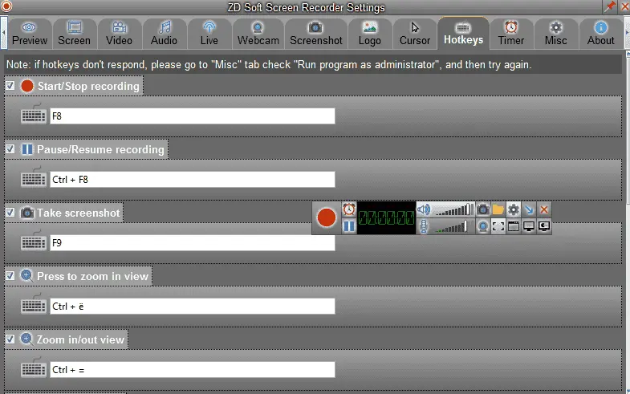
Task: Click the red Start/Stop recording label icon
Action: tap(27, 86)
